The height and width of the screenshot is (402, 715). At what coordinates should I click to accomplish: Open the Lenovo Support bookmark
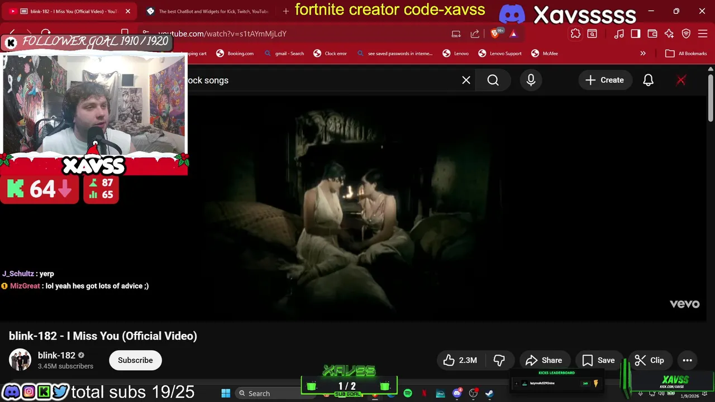(500, 54)
